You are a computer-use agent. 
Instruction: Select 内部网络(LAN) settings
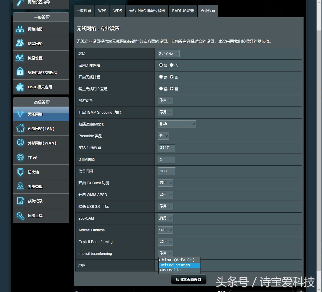click(x=41, y=128)
